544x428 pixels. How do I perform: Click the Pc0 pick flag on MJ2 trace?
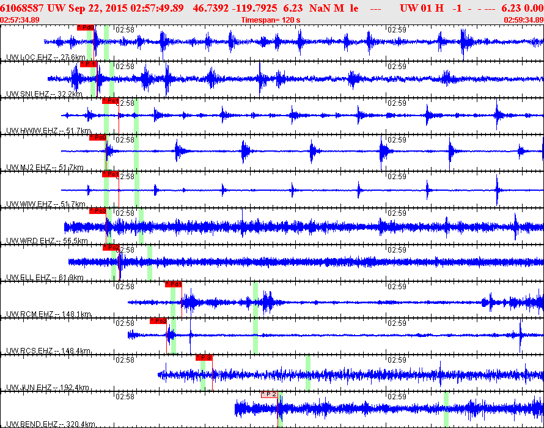coord(97,138)
